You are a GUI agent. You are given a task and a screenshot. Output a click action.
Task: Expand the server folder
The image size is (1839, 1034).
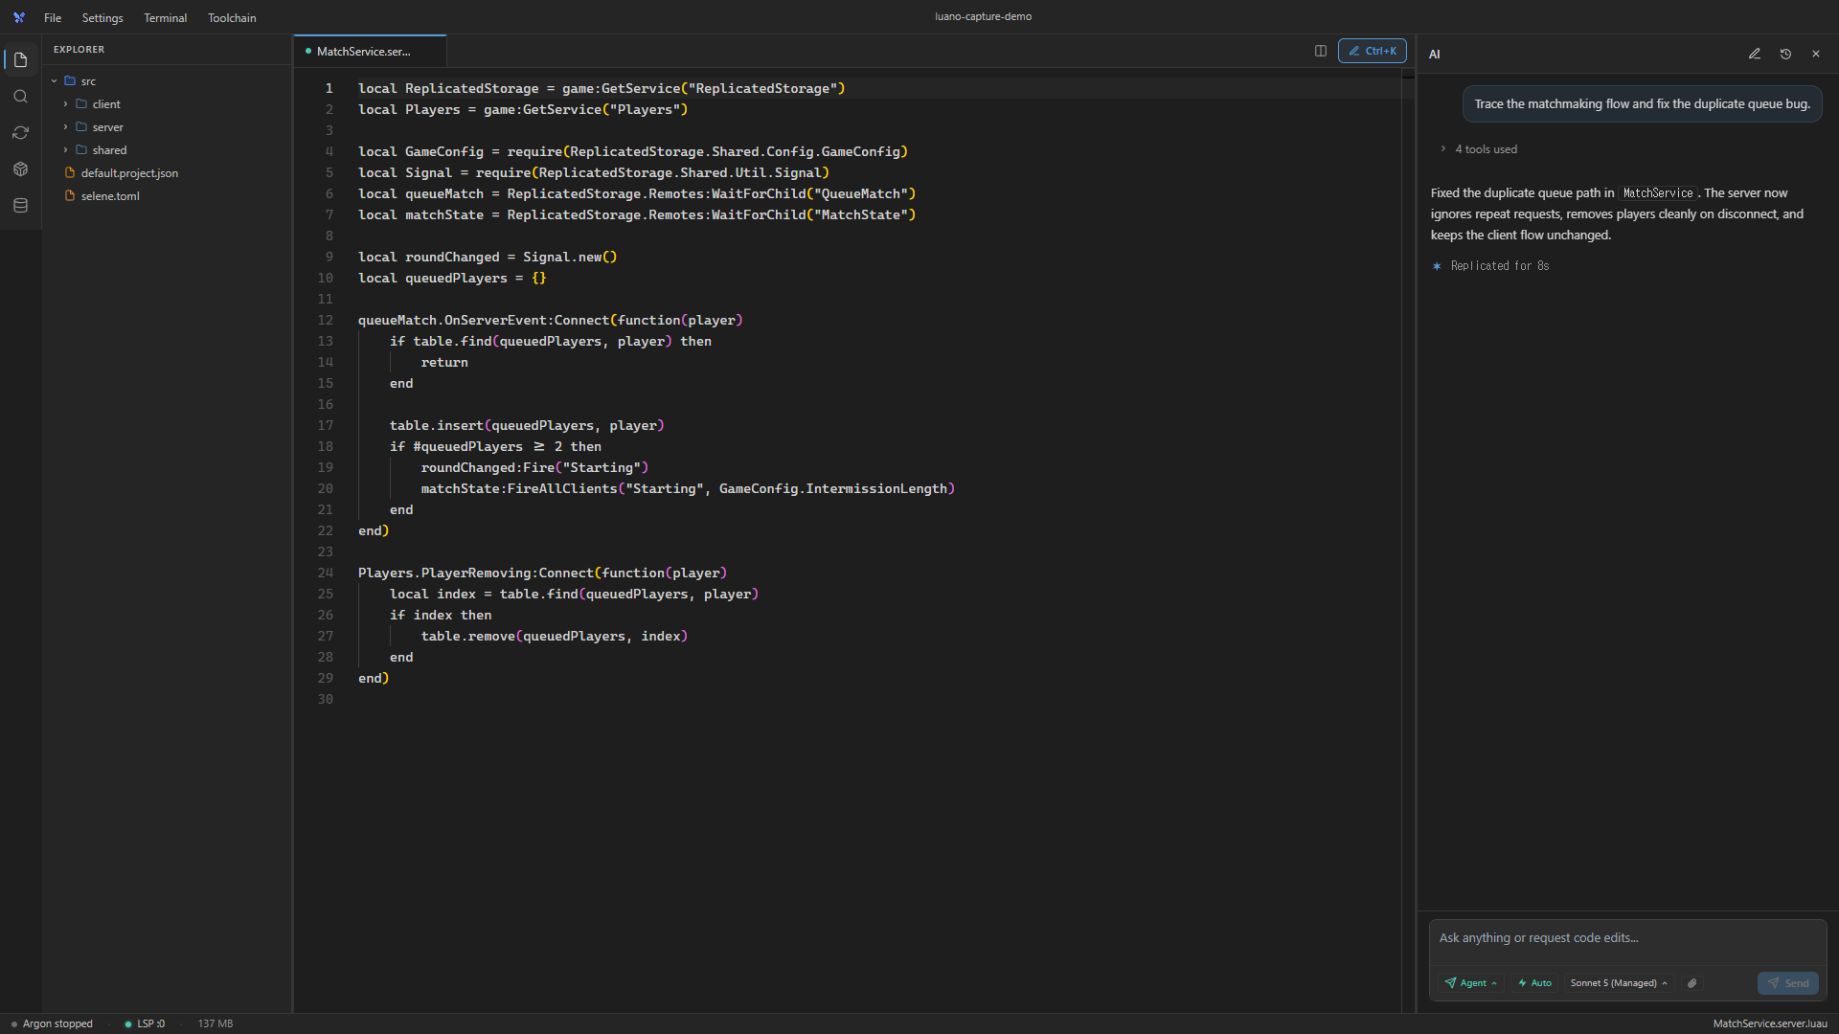(x=107, y=127)
